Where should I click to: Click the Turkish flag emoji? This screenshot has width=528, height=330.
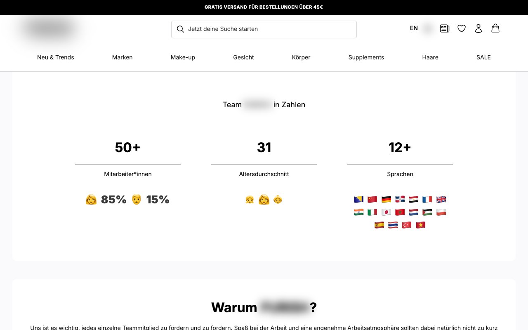tap(407, 225)
